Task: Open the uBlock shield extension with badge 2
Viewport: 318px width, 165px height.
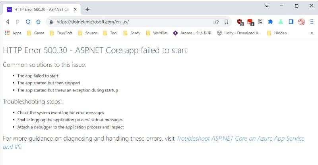Action: (240, 22)
